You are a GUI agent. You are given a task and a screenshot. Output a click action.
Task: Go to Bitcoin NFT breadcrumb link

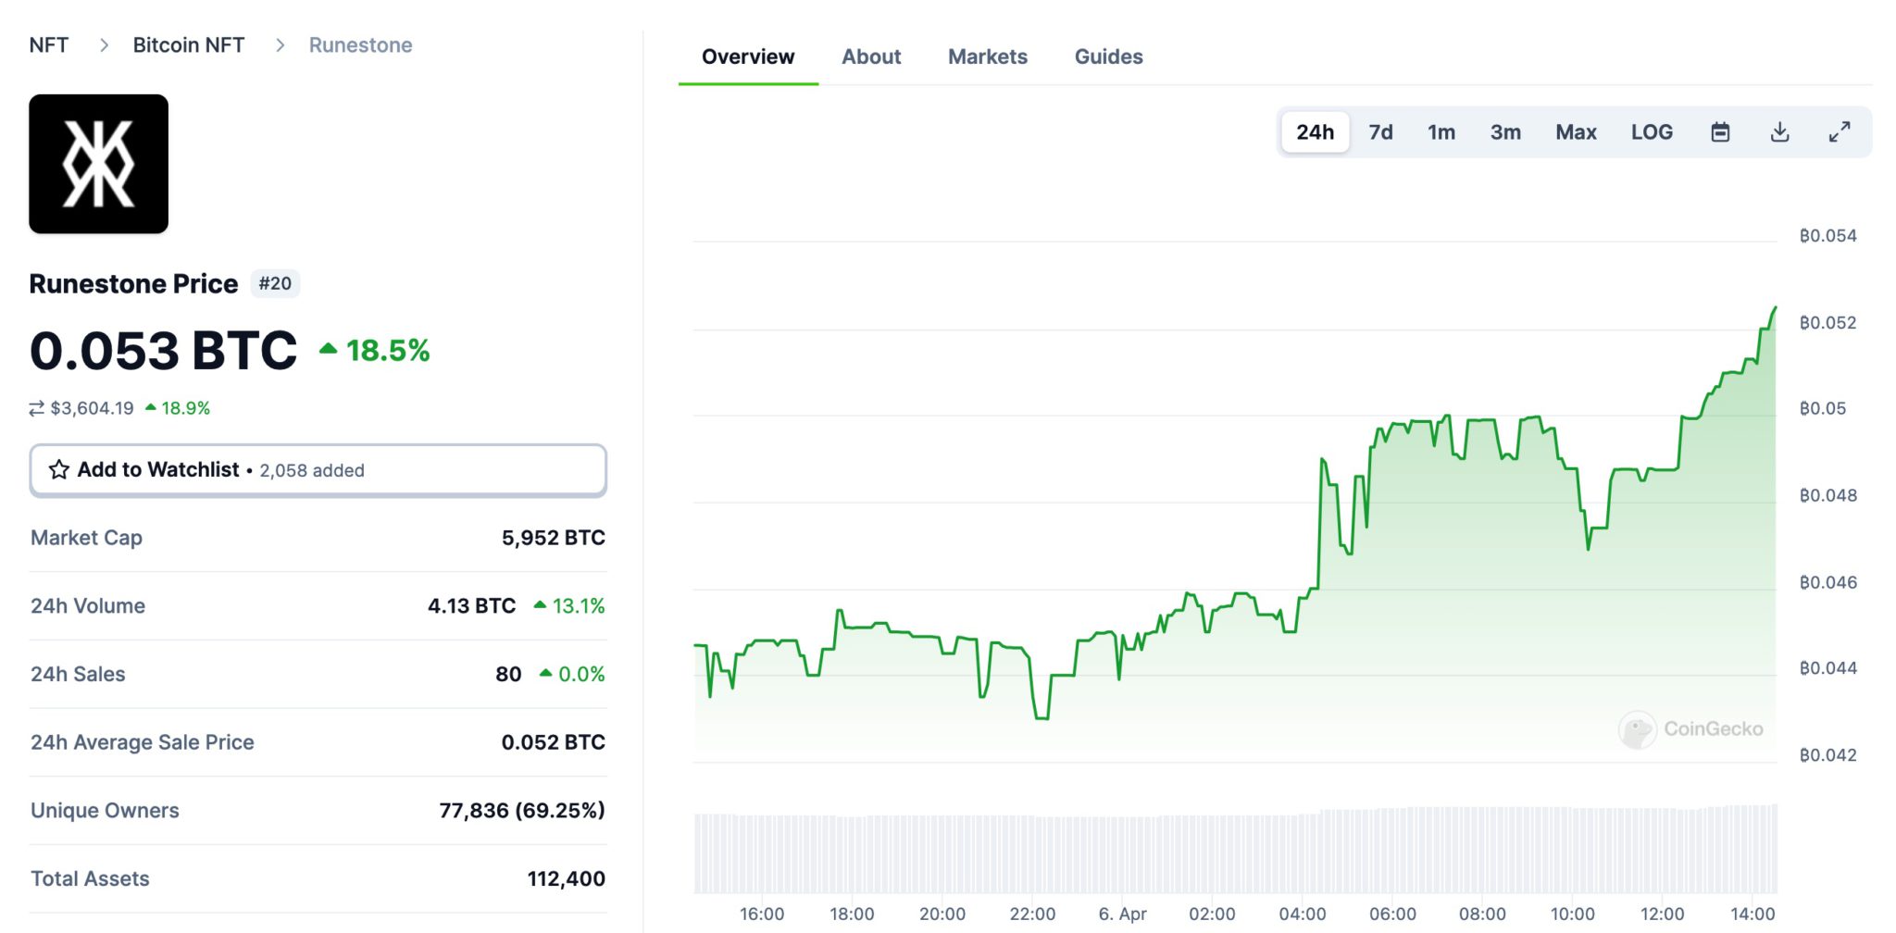[189, 45]
